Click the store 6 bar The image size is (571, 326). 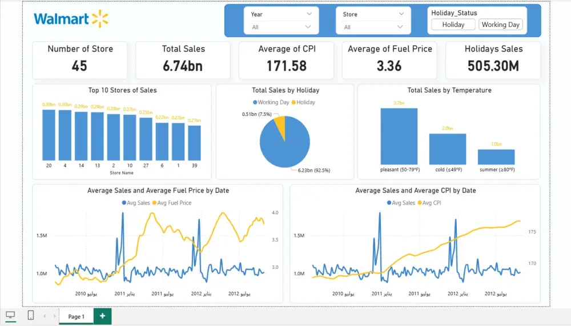pos(162,142)
